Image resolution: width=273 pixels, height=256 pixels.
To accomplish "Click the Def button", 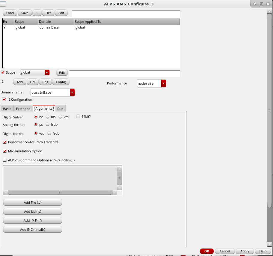I will point(48,13).
